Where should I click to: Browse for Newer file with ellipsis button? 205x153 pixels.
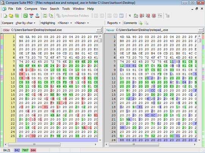tap(200, 30)
